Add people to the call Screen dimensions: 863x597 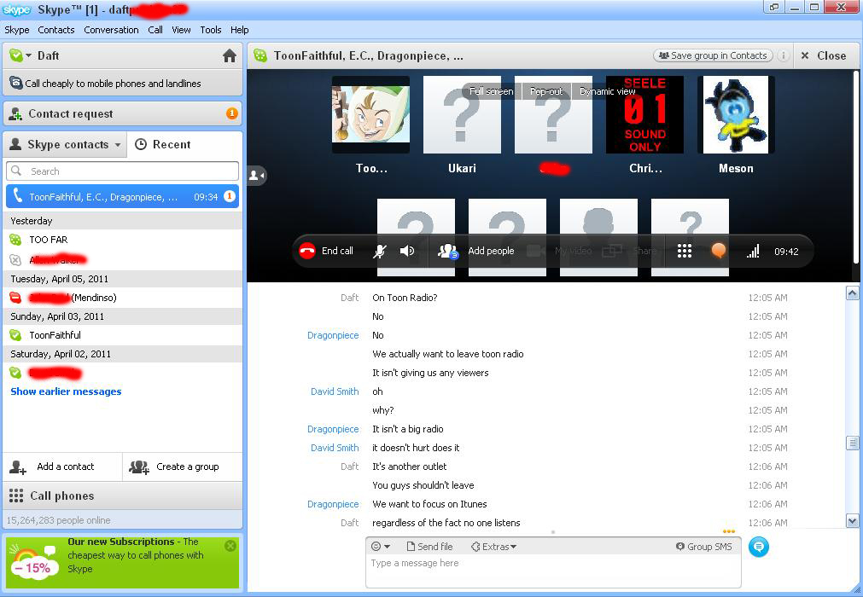click(476, 251)
